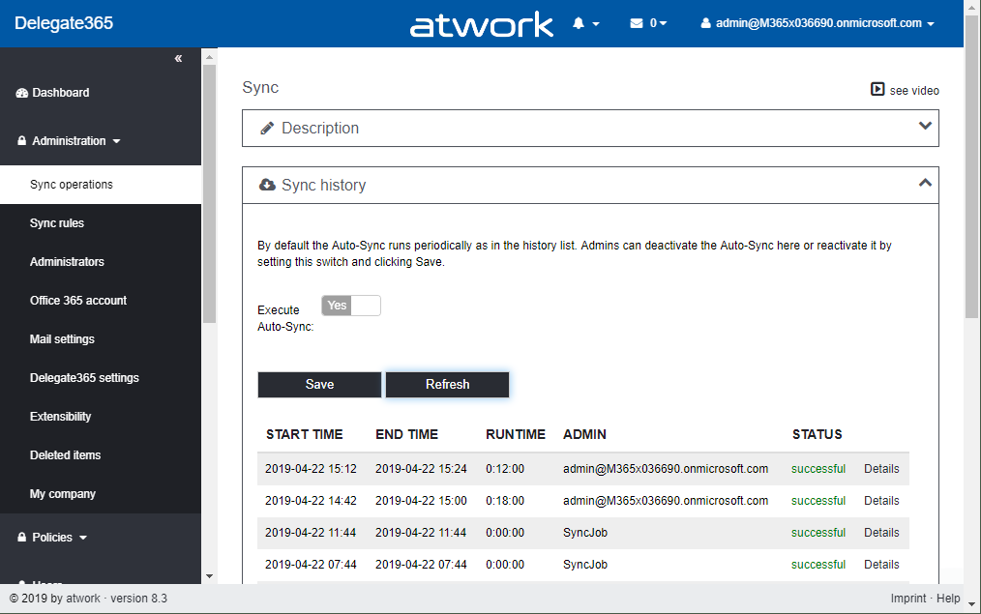Viewport: 981px width, 614px height.
Task: Click the Policies lock icon
Action: click(x=22, y=537)
